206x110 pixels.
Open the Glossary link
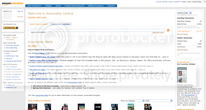pos(9,59)
